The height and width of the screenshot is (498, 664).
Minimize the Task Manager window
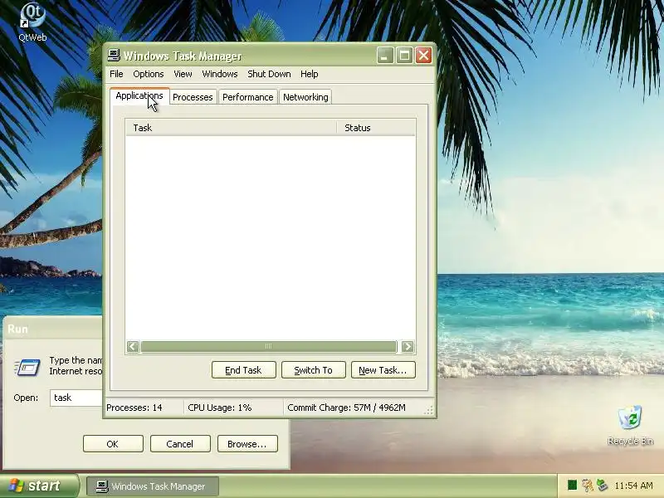[x=385, y=56]
